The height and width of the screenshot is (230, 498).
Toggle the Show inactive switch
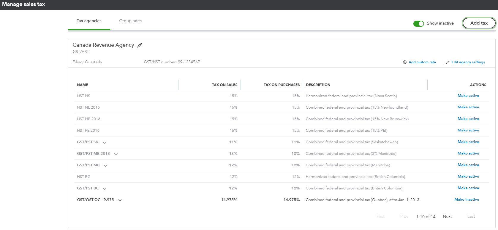click(x=418, y=23)
